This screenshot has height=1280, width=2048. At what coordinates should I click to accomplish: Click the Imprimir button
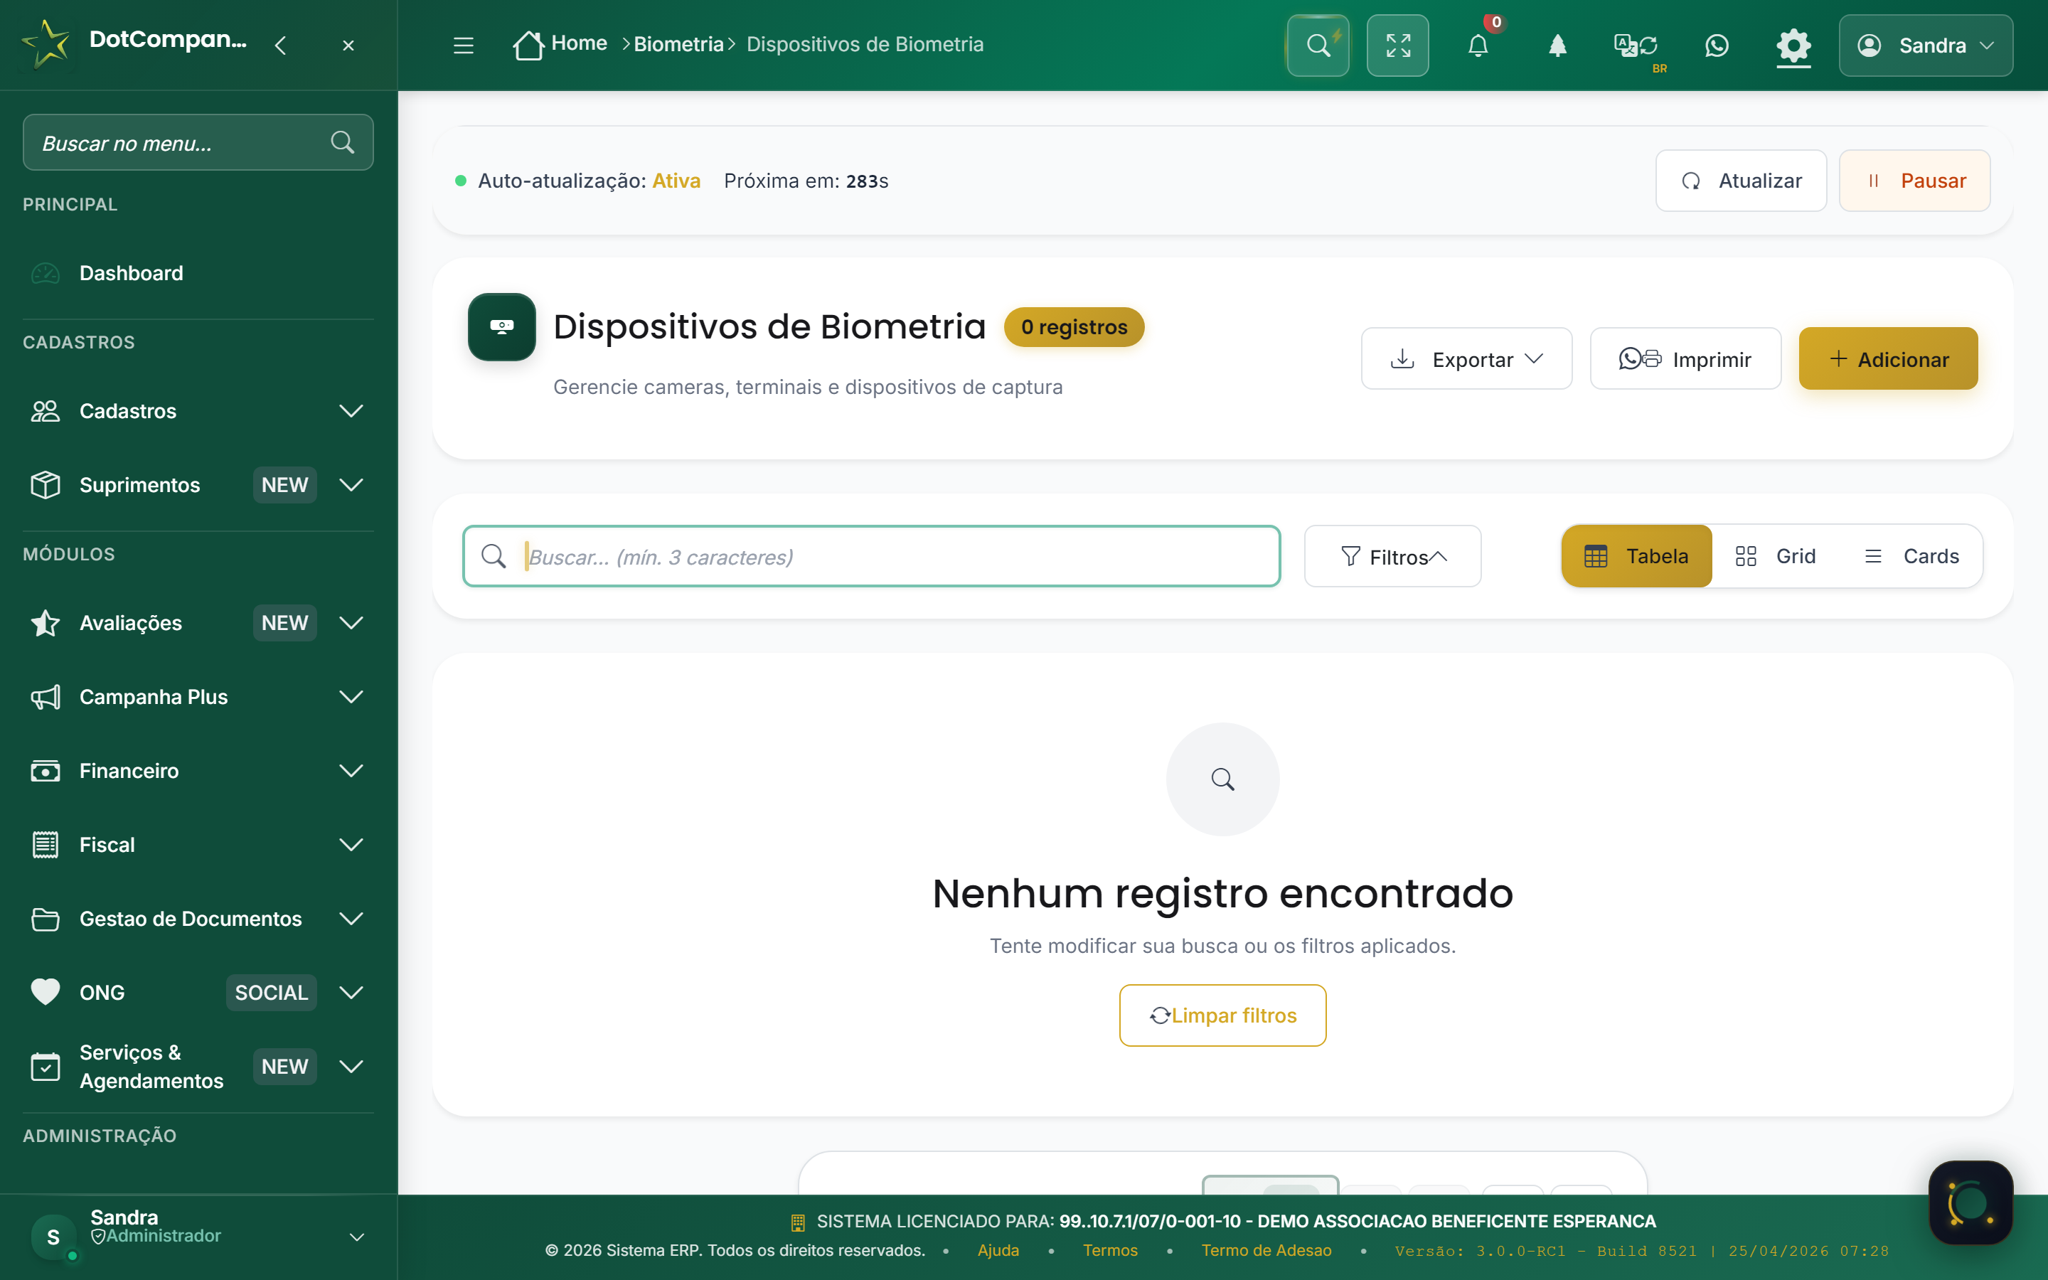(x=1685, y=359)
